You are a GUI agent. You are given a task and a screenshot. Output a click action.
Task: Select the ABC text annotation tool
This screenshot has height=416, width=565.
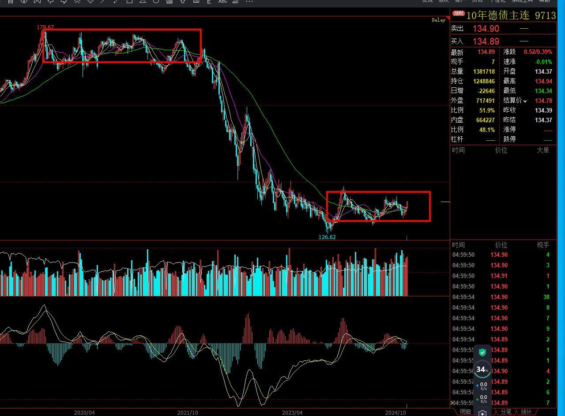pos(223,1)
